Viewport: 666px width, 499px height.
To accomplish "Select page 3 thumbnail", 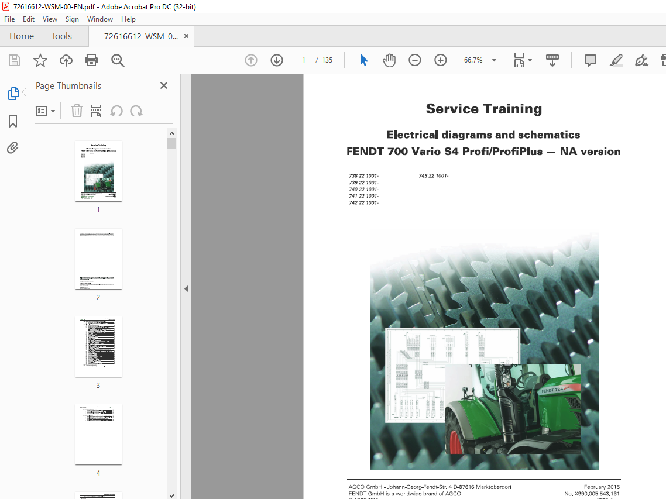I will coord(98,346).
